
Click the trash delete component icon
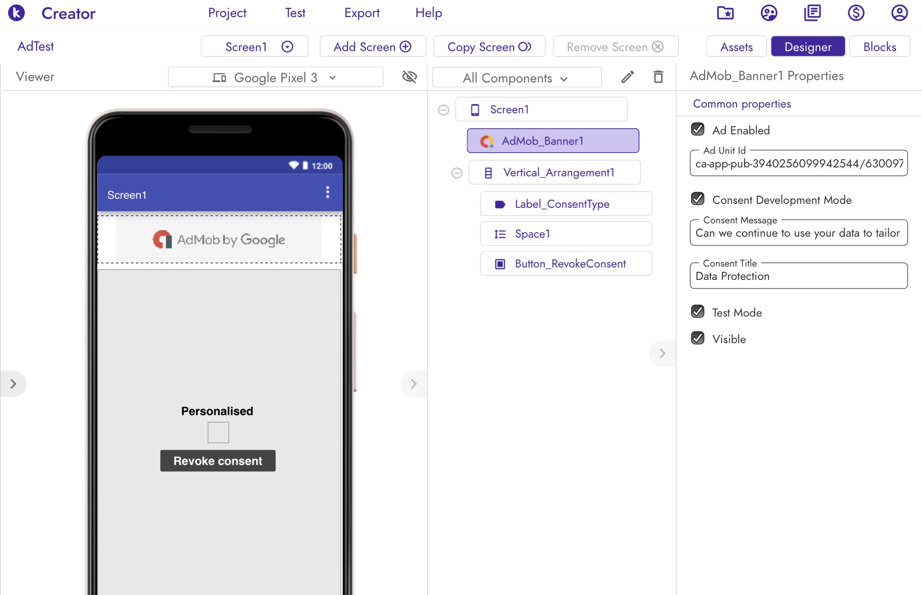point(658,77)
